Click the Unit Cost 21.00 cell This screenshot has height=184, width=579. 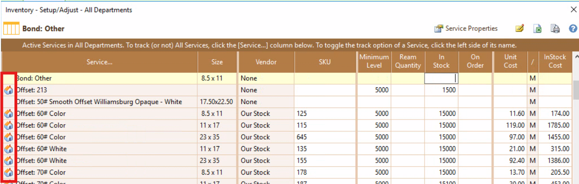[510, 149]
